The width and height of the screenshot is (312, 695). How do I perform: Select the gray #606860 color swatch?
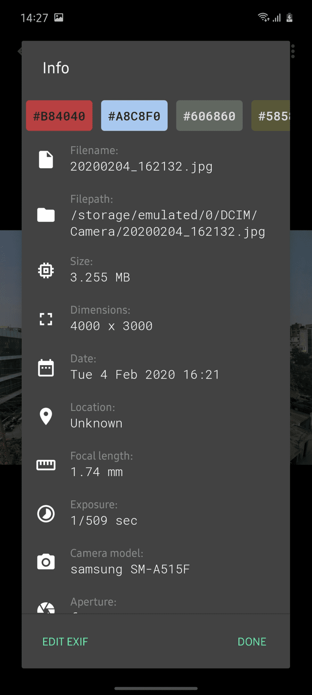209,116
